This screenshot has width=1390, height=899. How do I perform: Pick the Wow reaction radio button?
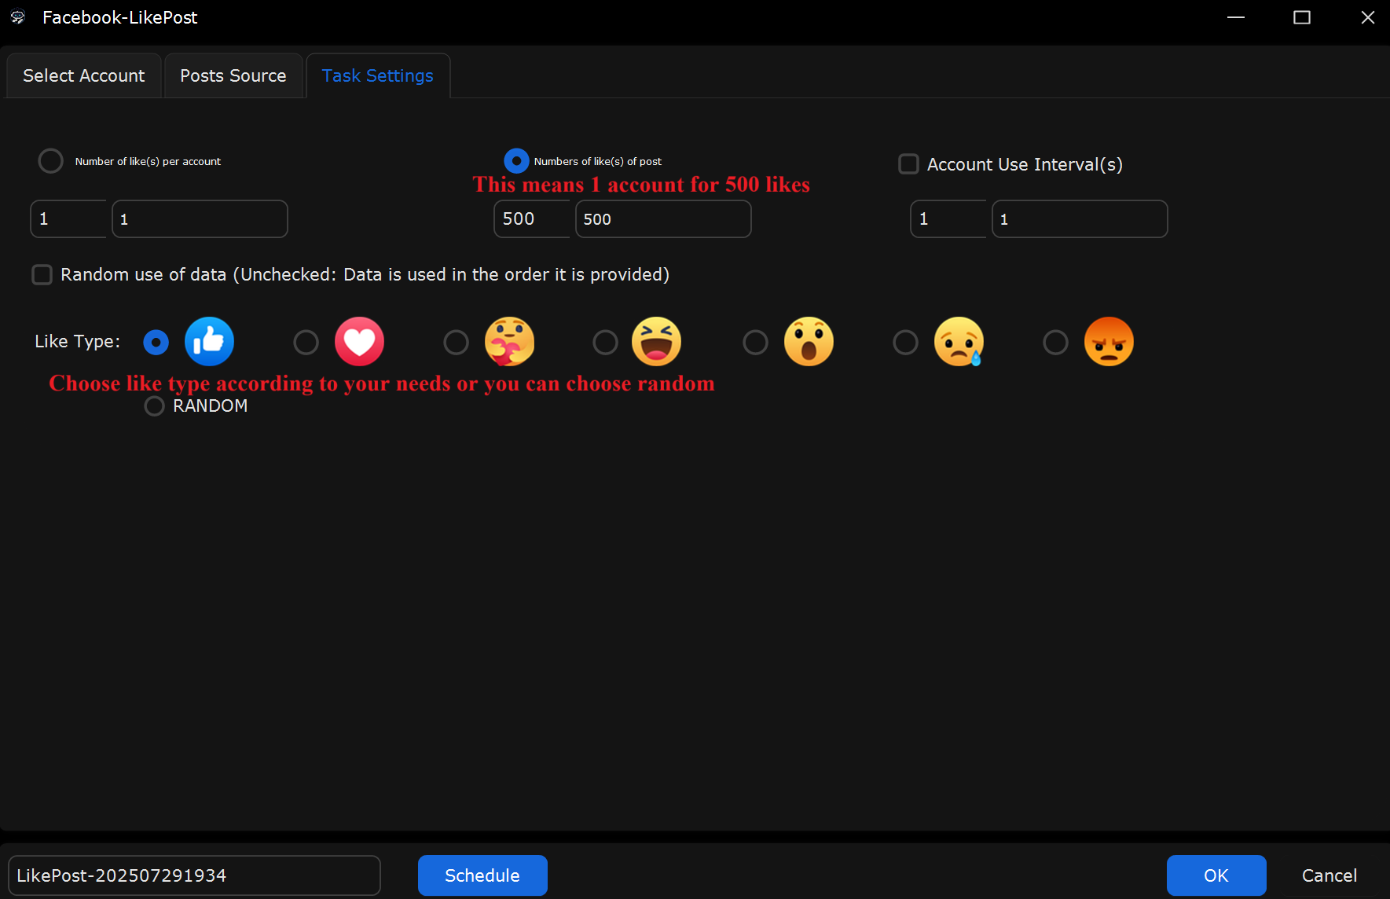click(755, 342)
